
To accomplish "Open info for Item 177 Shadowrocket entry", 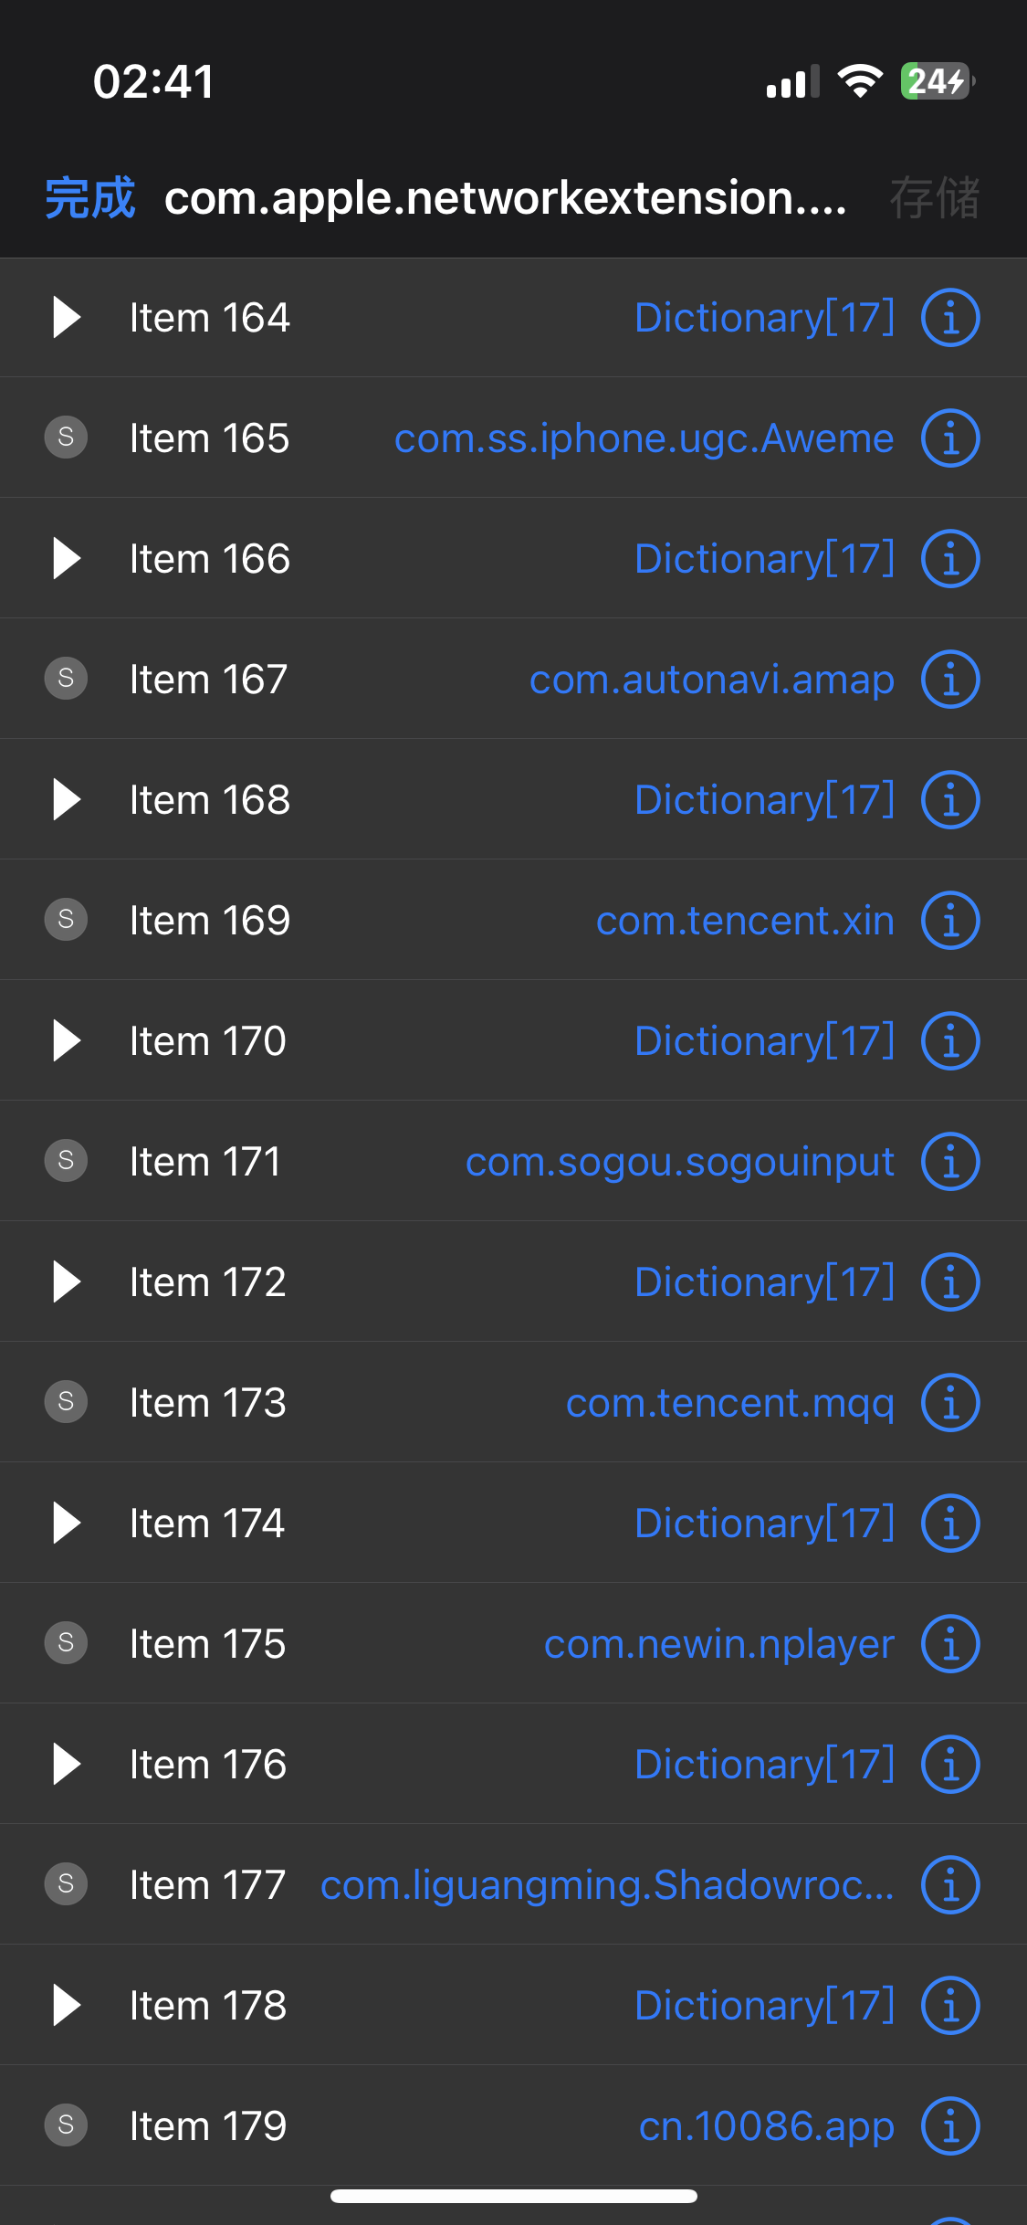I will pyautogui.click(x=949, y=1885).
